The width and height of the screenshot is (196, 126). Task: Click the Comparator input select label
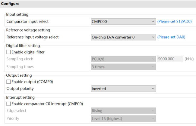(x=27, y=22)
